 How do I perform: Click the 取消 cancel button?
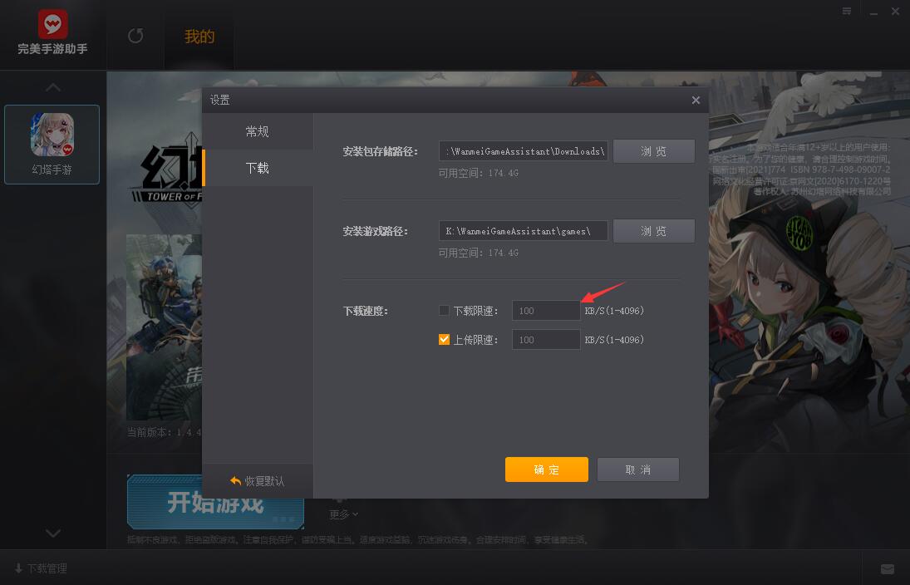[637, 469]
